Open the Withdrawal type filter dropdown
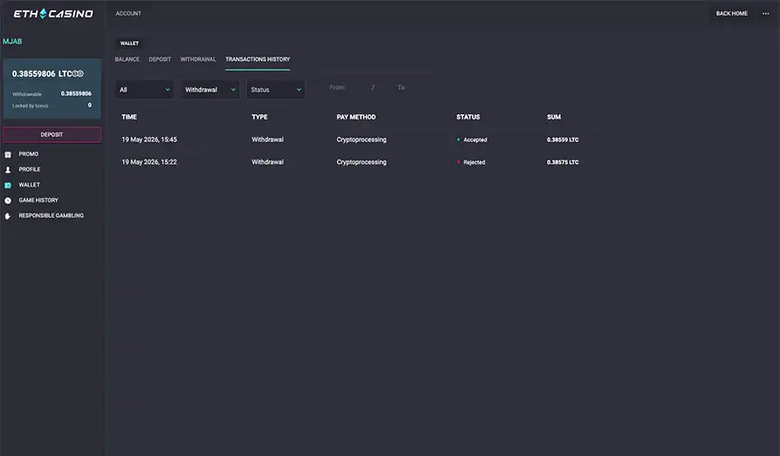780x456 pixels. pos(210,90)
